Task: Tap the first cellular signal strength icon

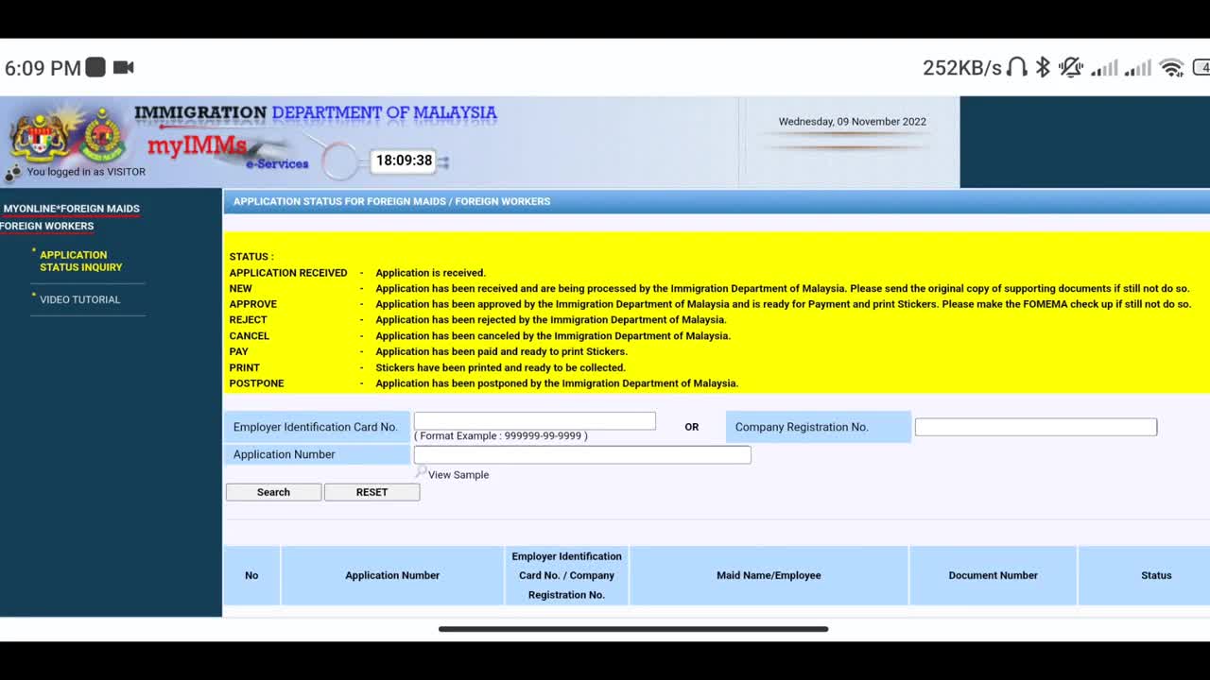Action: tap(1104, 68)
